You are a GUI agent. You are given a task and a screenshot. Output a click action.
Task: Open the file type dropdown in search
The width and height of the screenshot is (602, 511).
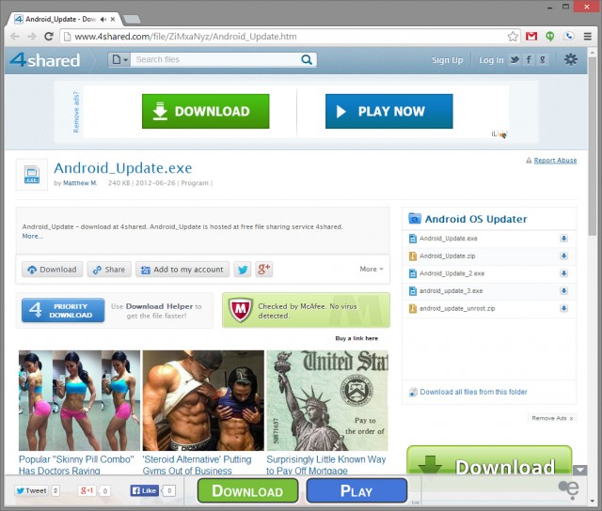pos(119,59)
